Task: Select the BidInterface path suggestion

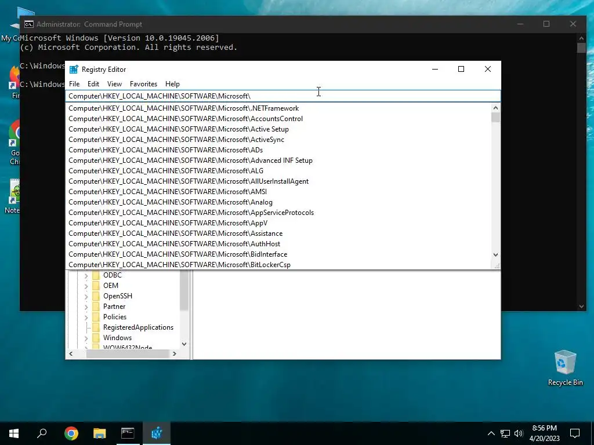Action: click(278, 254)
